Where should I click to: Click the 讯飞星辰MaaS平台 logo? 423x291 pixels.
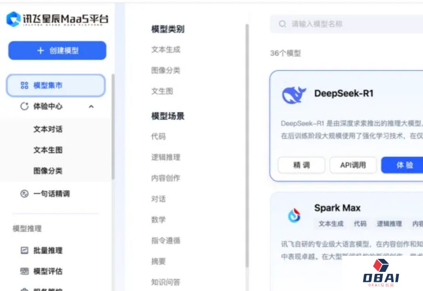tap(57, 19)
